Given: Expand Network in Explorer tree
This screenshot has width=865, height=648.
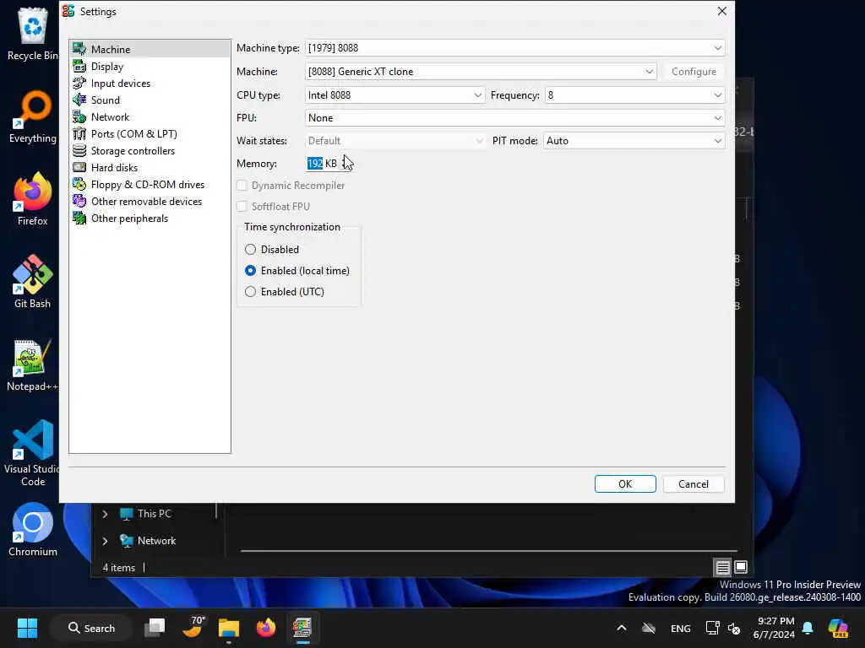Looking at the screenshot, I should pyautogui.click(x=105, y=541).
